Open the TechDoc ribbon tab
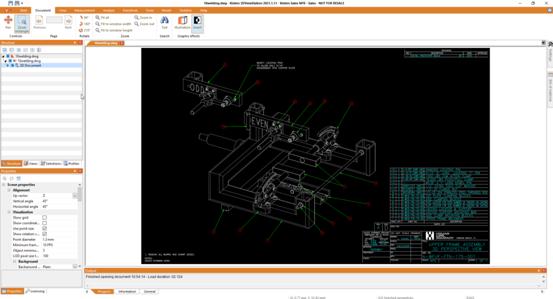 (186, 10)
